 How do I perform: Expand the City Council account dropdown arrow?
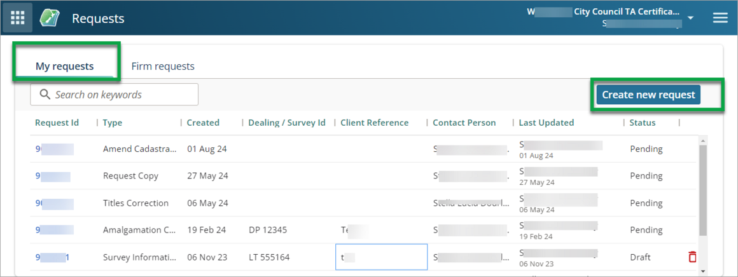[690, 18]
